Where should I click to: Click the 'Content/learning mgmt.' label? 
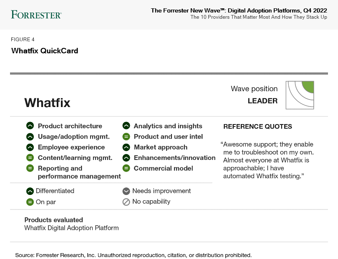coord(75,158)
